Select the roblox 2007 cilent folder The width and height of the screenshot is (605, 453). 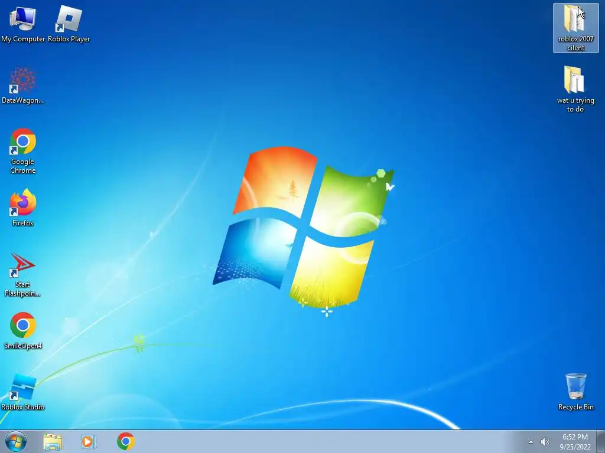click(575, 28)
